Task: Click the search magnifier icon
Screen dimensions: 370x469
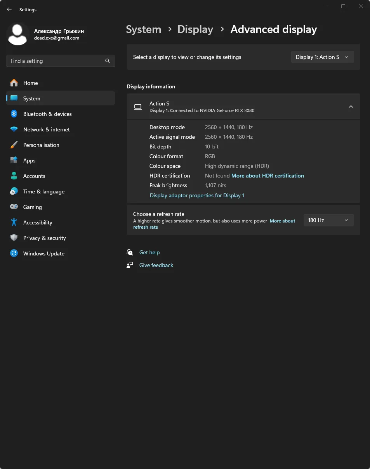Action: pos(108,61)
